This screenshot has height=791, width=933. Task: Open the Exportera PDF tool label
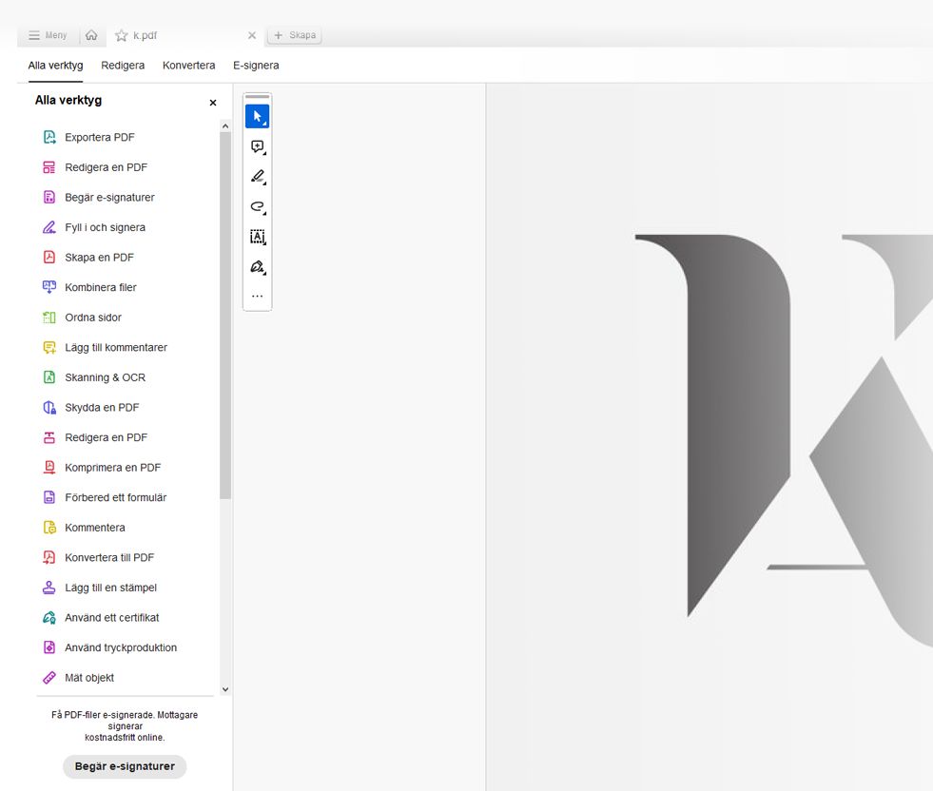pos(99,138)
